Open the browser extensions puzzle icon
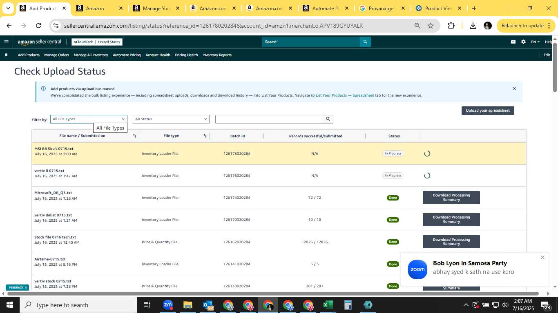 [x=451, y=26]
